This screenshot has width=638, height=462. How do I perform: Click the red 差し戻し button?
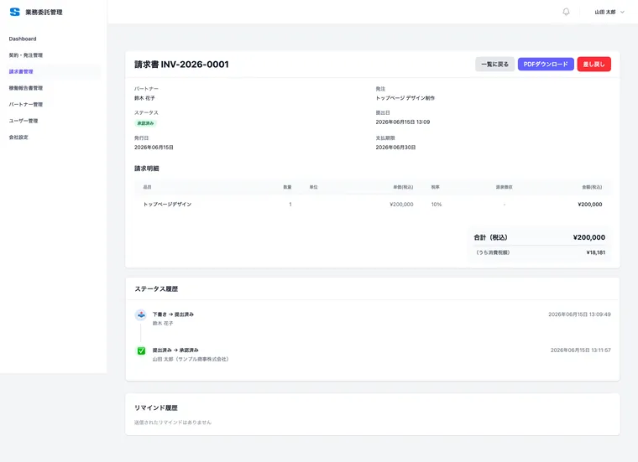coord(594,65)
